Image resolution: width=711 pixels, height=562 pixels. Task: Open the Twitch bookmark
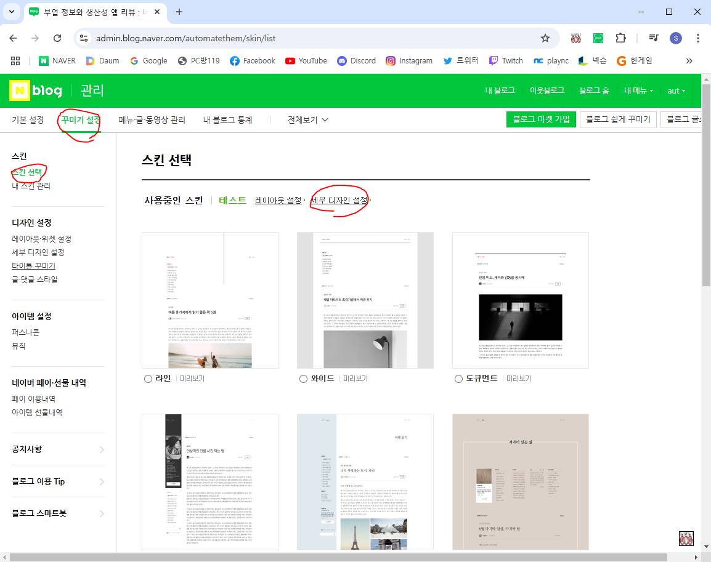pyautogui.click(x=506, y=61)
